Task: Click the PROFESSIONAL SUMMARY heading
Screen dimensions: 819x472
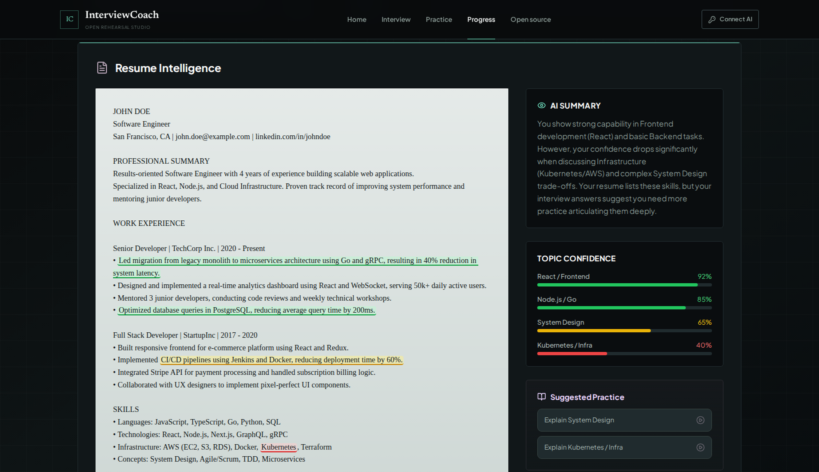Action: coord(161,161)
